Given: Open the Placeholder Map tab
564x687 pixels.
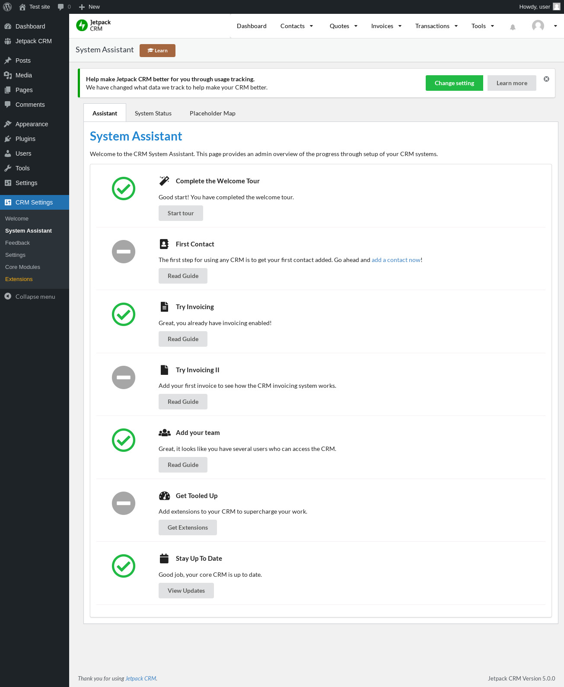Looking at the screenshot, I should pos(212,113).
